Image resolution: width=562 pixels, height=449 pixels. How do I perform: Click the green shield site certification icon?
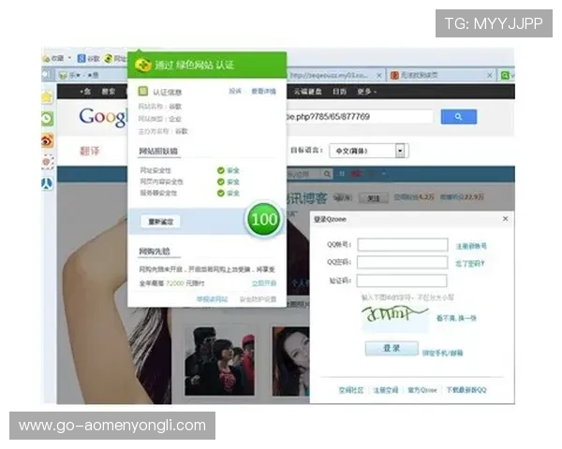click(x=143, y=65)
